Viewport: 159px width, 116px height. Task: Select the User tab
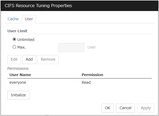[x=29, y=19]
